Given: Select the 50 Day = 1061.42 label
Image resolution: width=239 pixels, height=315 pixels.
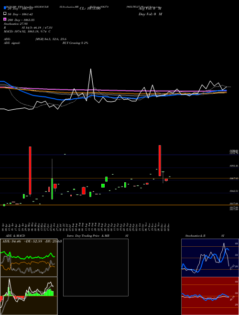Looking at the screenshot, I should click(x=20, y=14).
